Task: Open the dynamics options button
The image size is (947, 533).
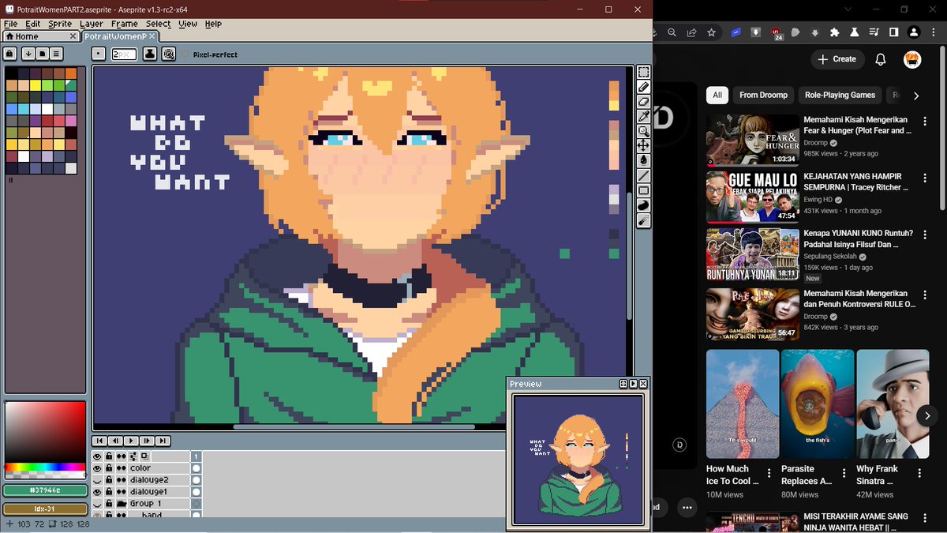Action: click(x=168, y=54)
